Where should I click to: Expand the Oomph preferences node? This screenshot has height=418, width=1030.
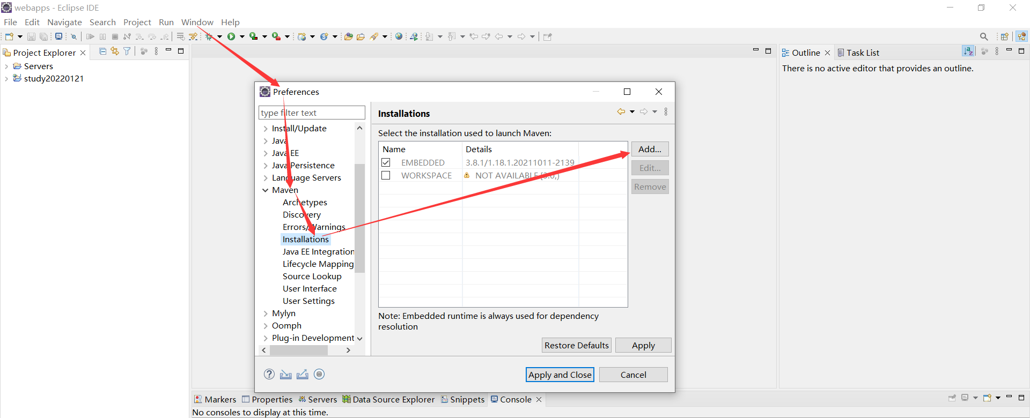click(266, 326)
